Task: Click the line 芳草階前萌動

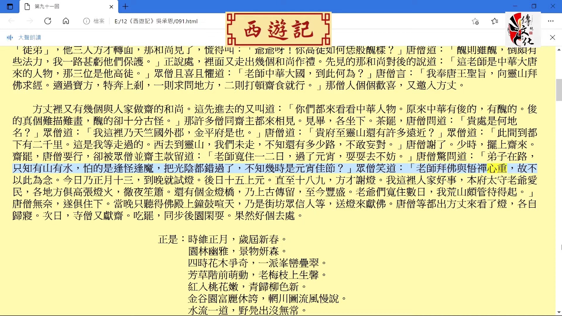Action: (218, 275)
